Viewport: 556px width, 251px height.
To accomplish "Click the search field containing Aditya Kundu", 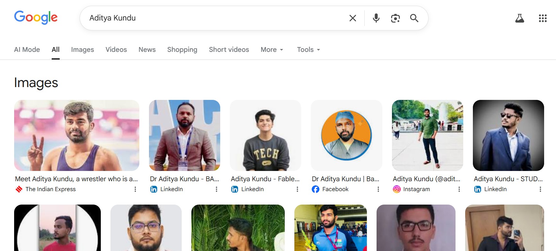I will coord(212,18).
